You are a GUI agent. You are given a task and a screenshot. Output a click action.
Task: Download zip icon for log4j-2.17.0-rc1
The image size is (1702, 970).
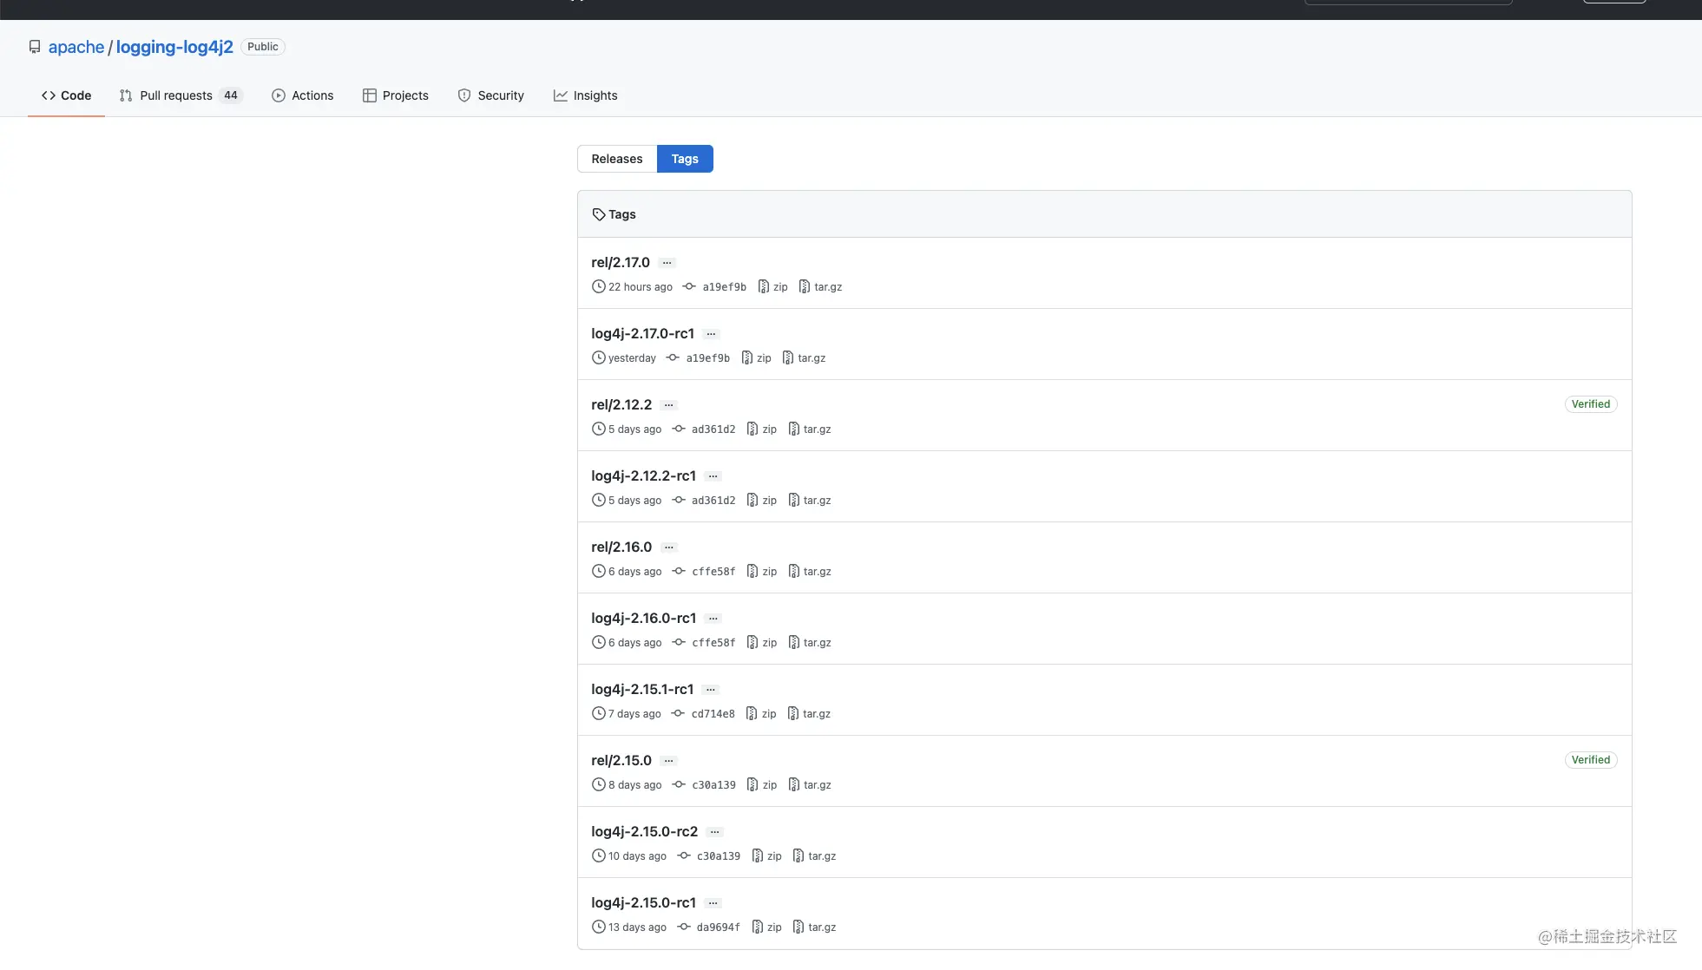(x=747, y=357)
